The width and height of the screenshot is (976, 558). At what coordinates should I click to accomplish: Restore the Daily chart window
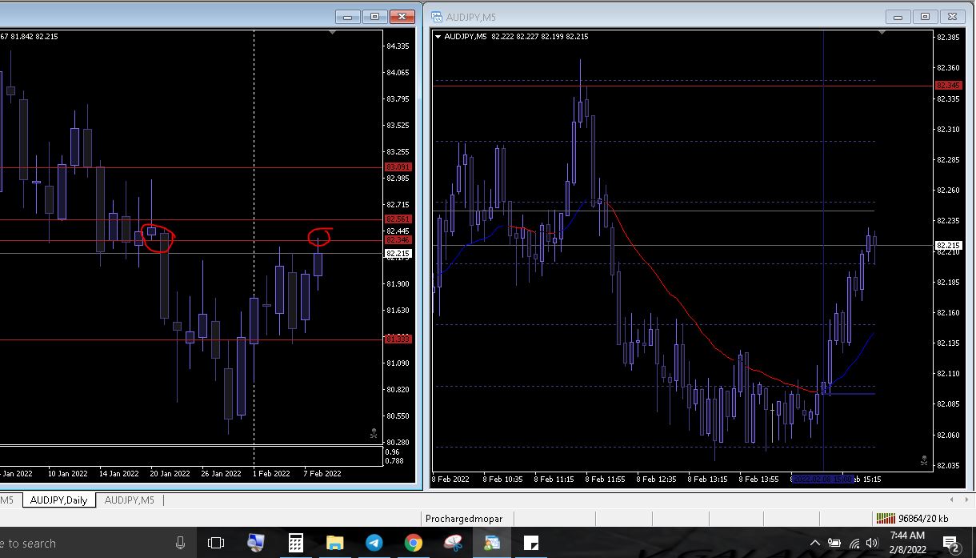[x=374, y=16]
